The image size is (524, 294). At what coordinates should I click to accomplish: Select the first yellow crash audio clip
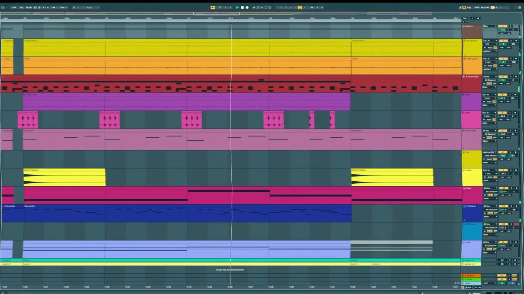tap(64, 177)
